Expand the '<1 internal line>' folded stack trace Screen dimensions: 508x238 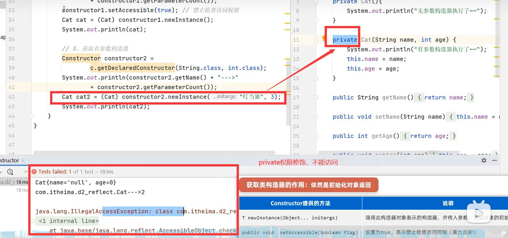pyautogui.click(x=33, y=221)
